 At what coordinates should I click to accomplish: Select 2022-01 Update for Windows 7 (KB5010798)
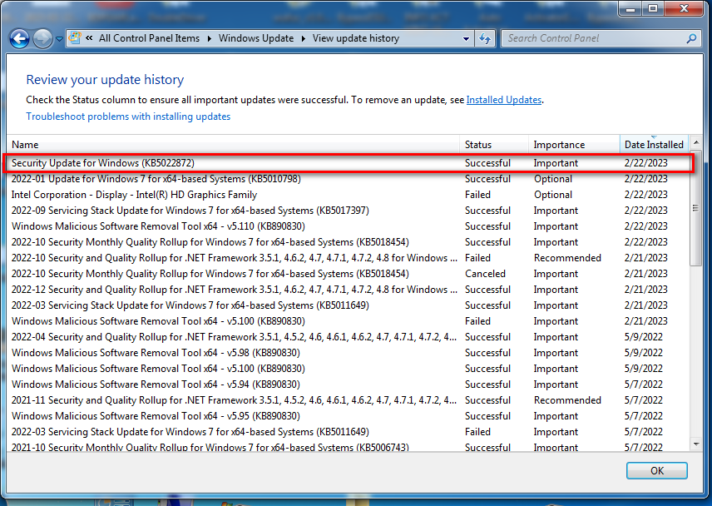pyautogui.click(x=349, y=179)
